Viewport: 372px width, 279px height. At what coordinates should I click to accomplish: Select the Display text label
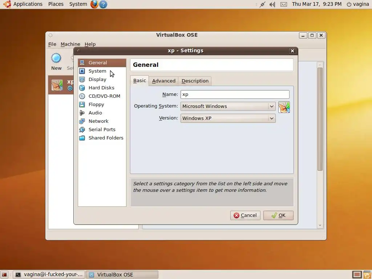click(x=97, y=80)
